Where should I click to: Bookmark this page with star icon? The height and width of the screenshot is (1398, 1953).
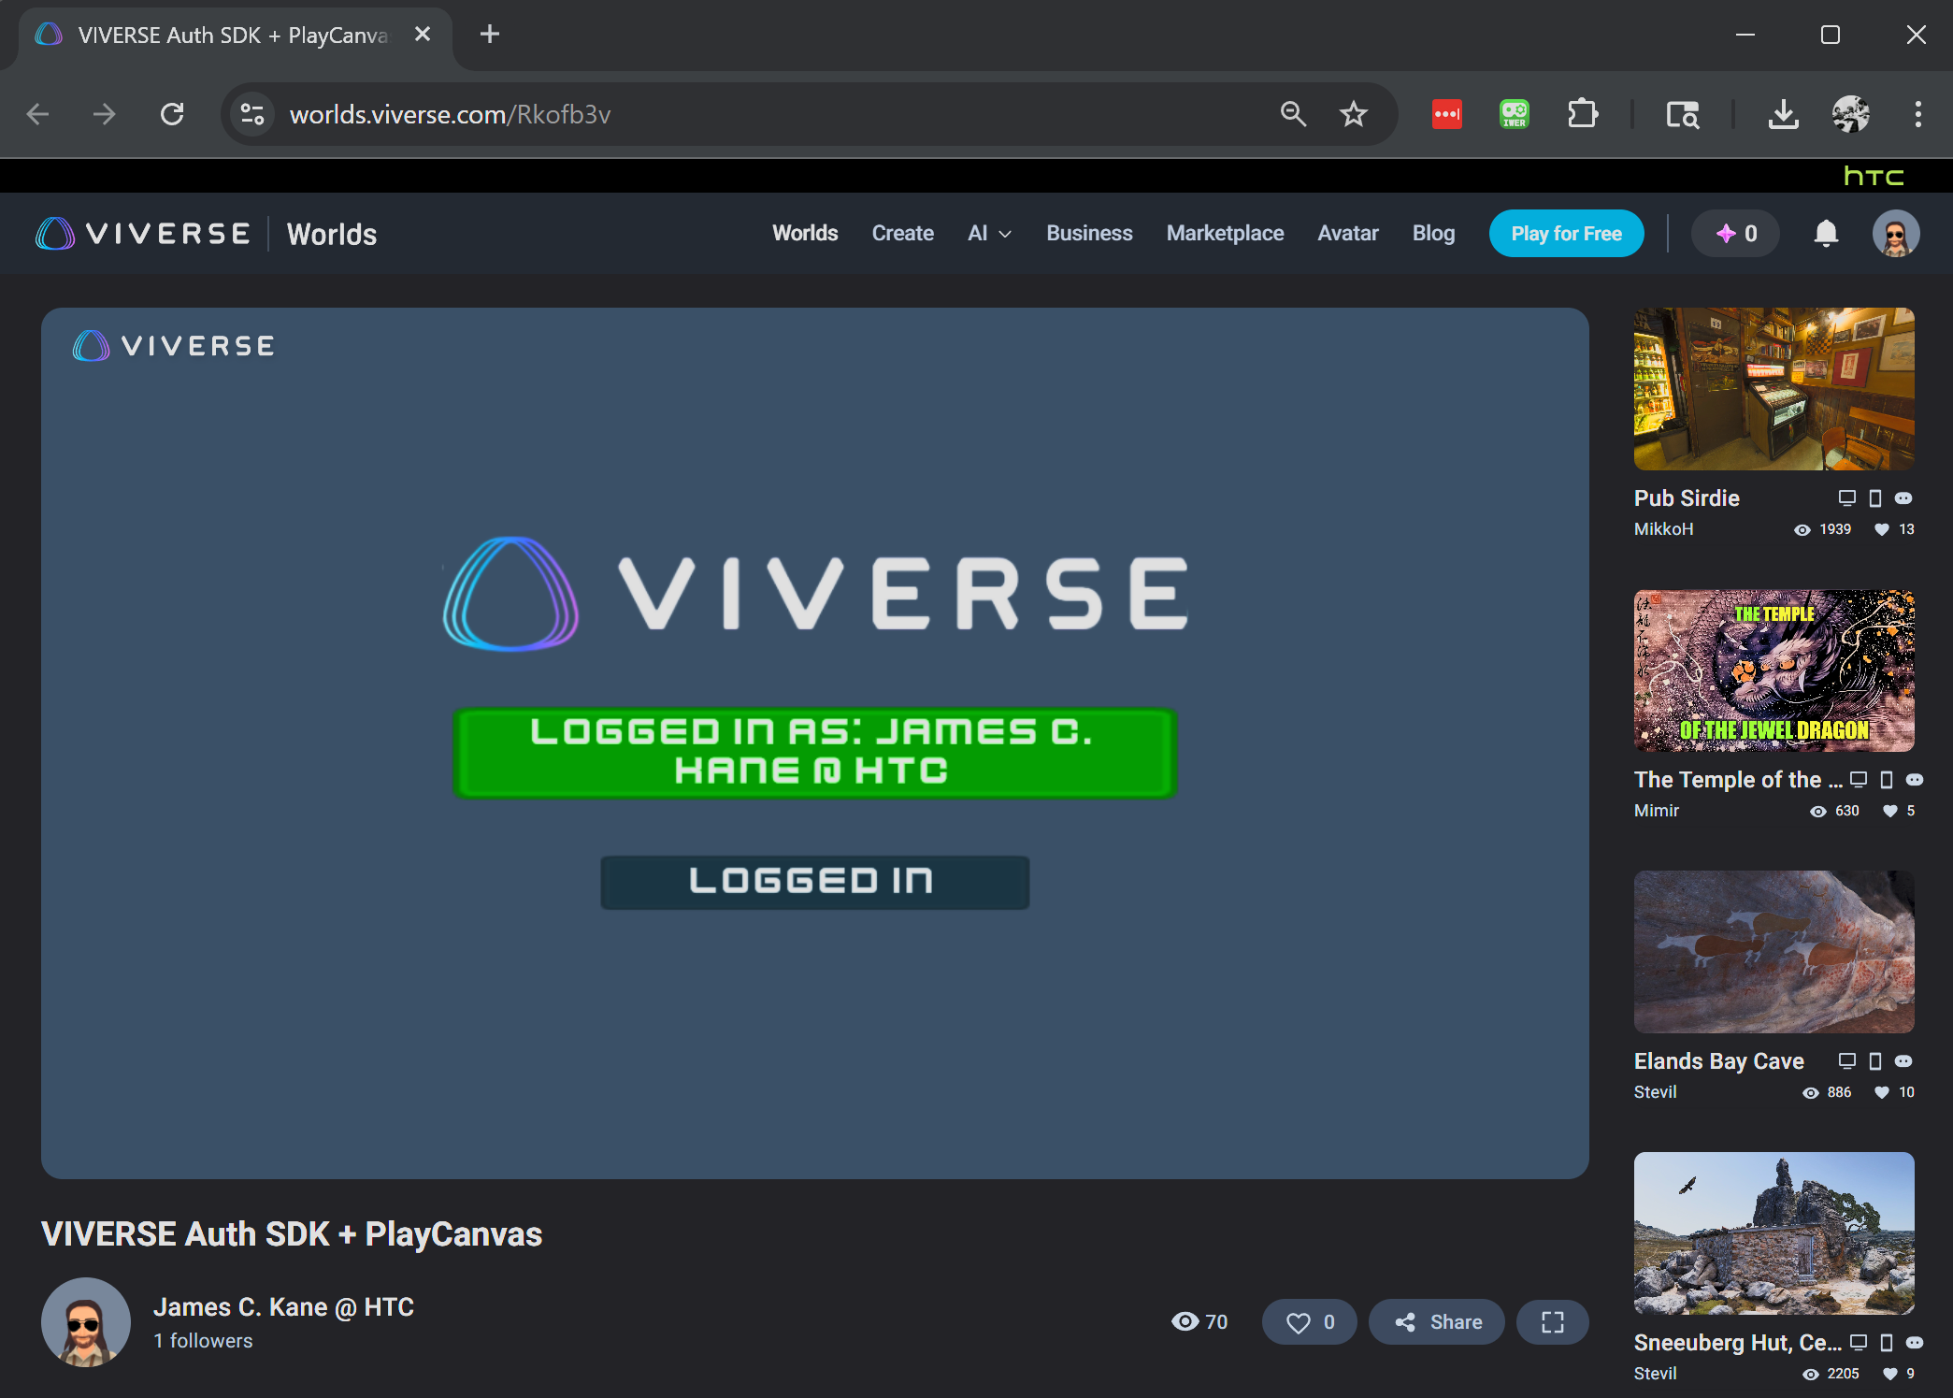(x=1353, y=114)
